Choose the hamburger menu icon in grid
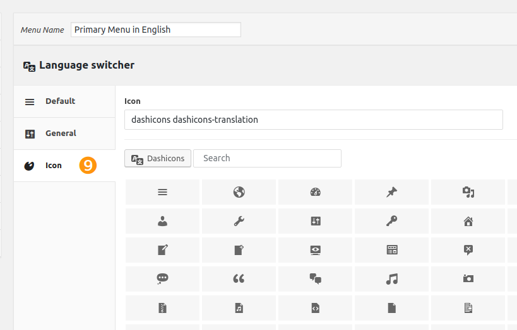517x330 pixels. [162, 192]
